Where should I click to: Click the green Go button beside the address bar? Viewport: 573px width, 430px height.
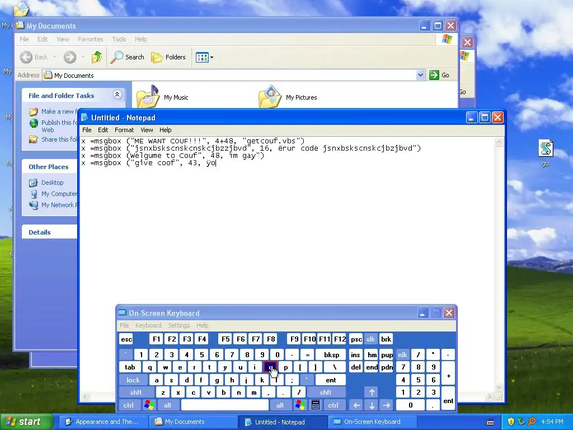(440, 75)
